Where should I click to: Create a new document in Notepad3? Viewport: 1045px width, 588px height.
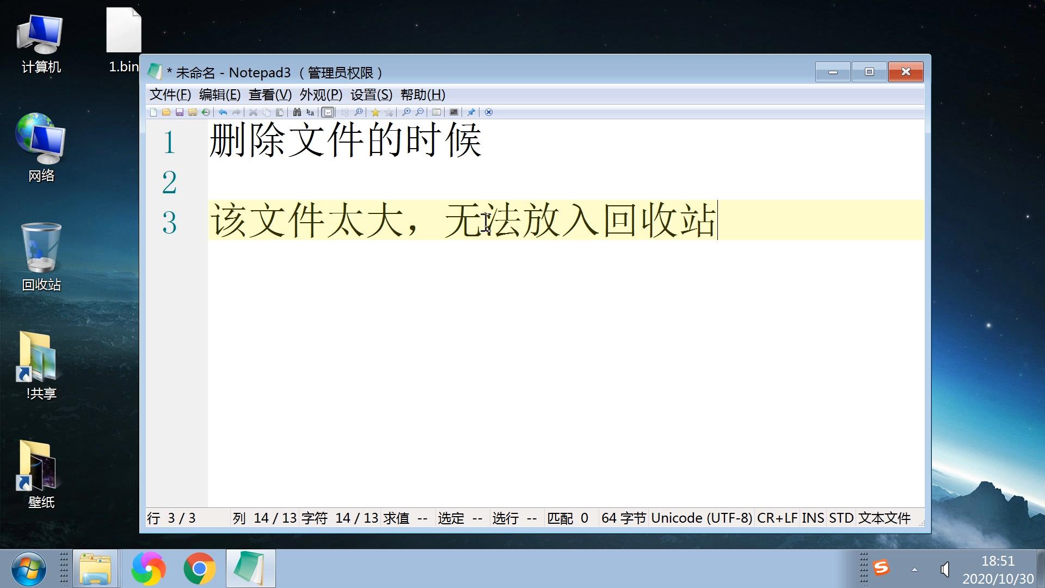point(153,113)
